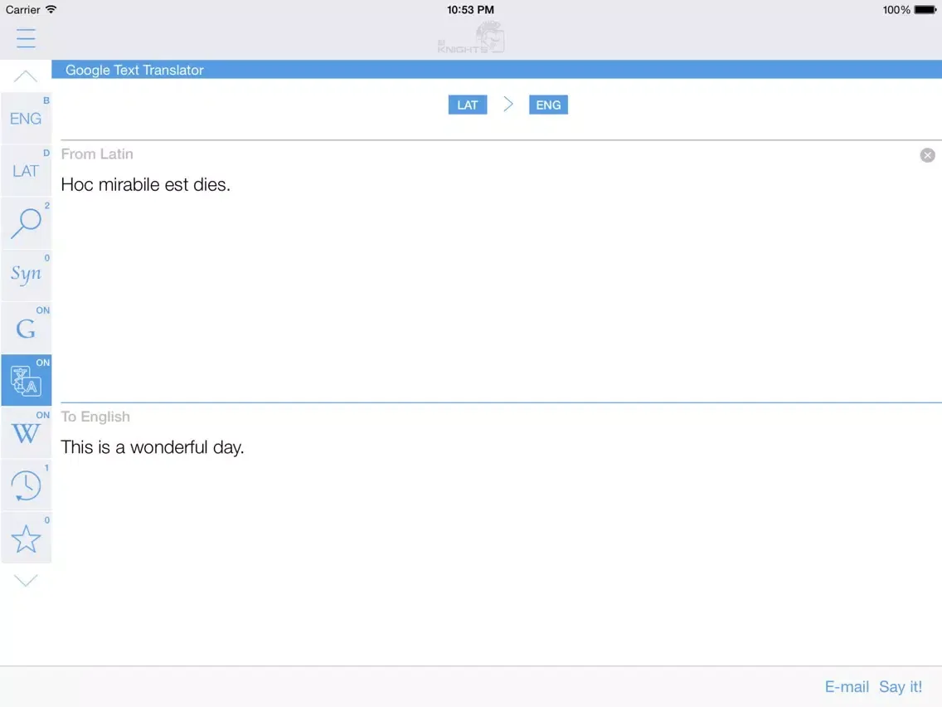Click the E-mail link
The height and width of the screenshot is (707, 942).
[847, 687]
